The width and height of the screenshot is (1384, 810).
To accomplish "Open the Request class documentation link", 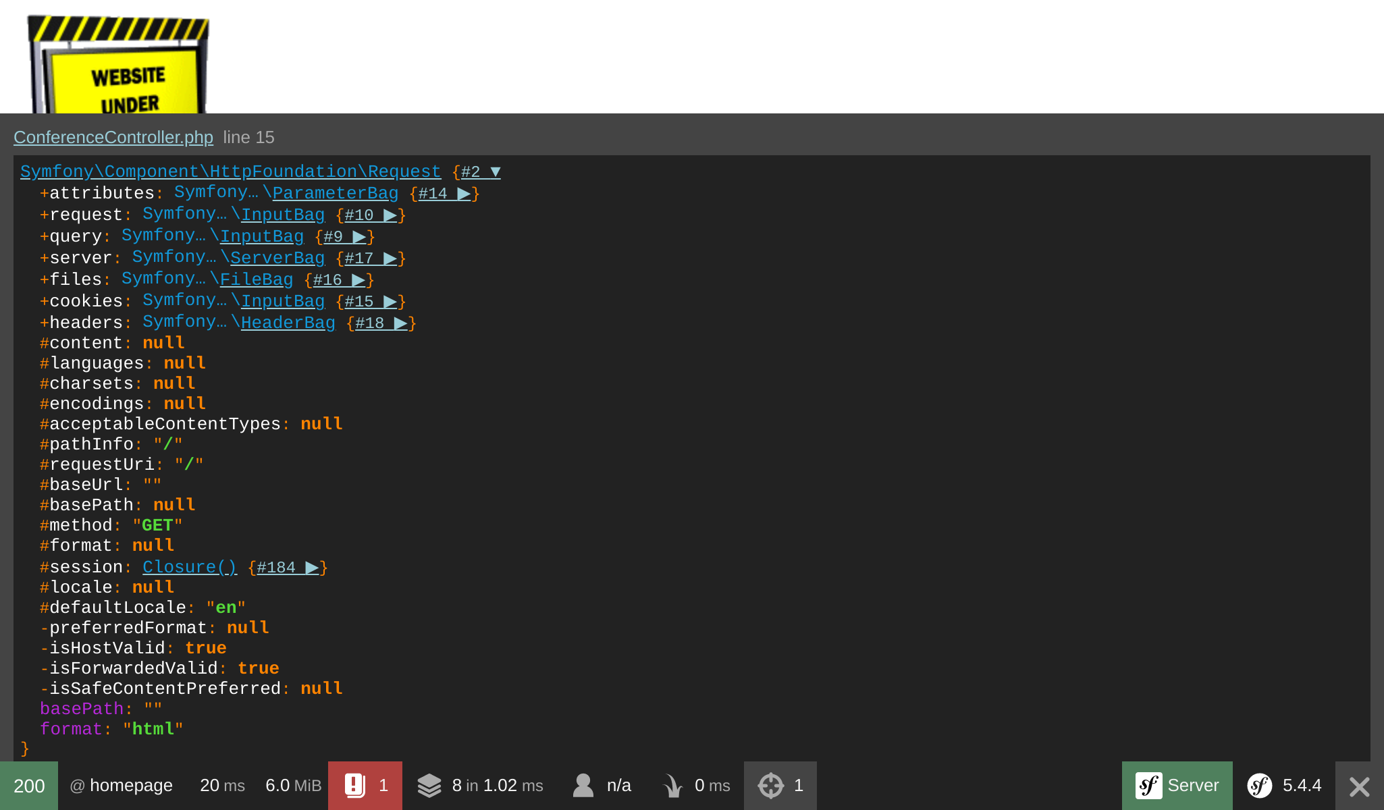I will tap(229, 171).
